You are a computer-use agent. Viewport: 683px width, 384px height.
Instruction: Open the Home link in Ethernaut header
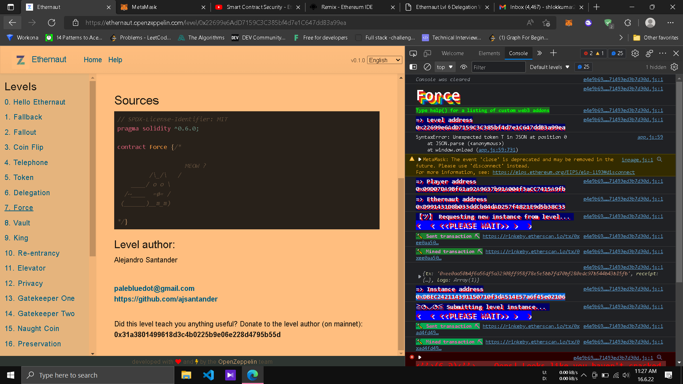point(93,60)
